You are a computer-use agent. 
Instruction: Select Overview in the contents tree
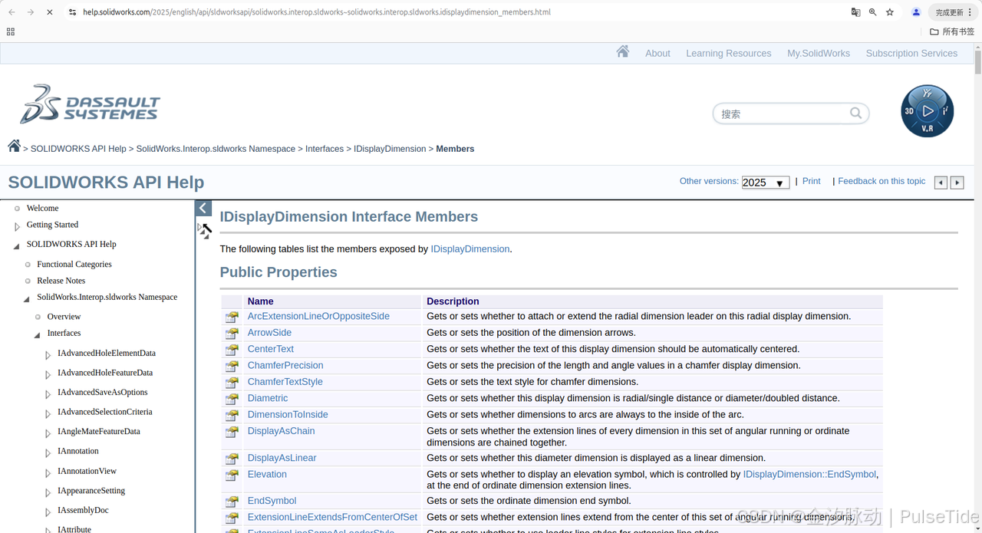64,316
